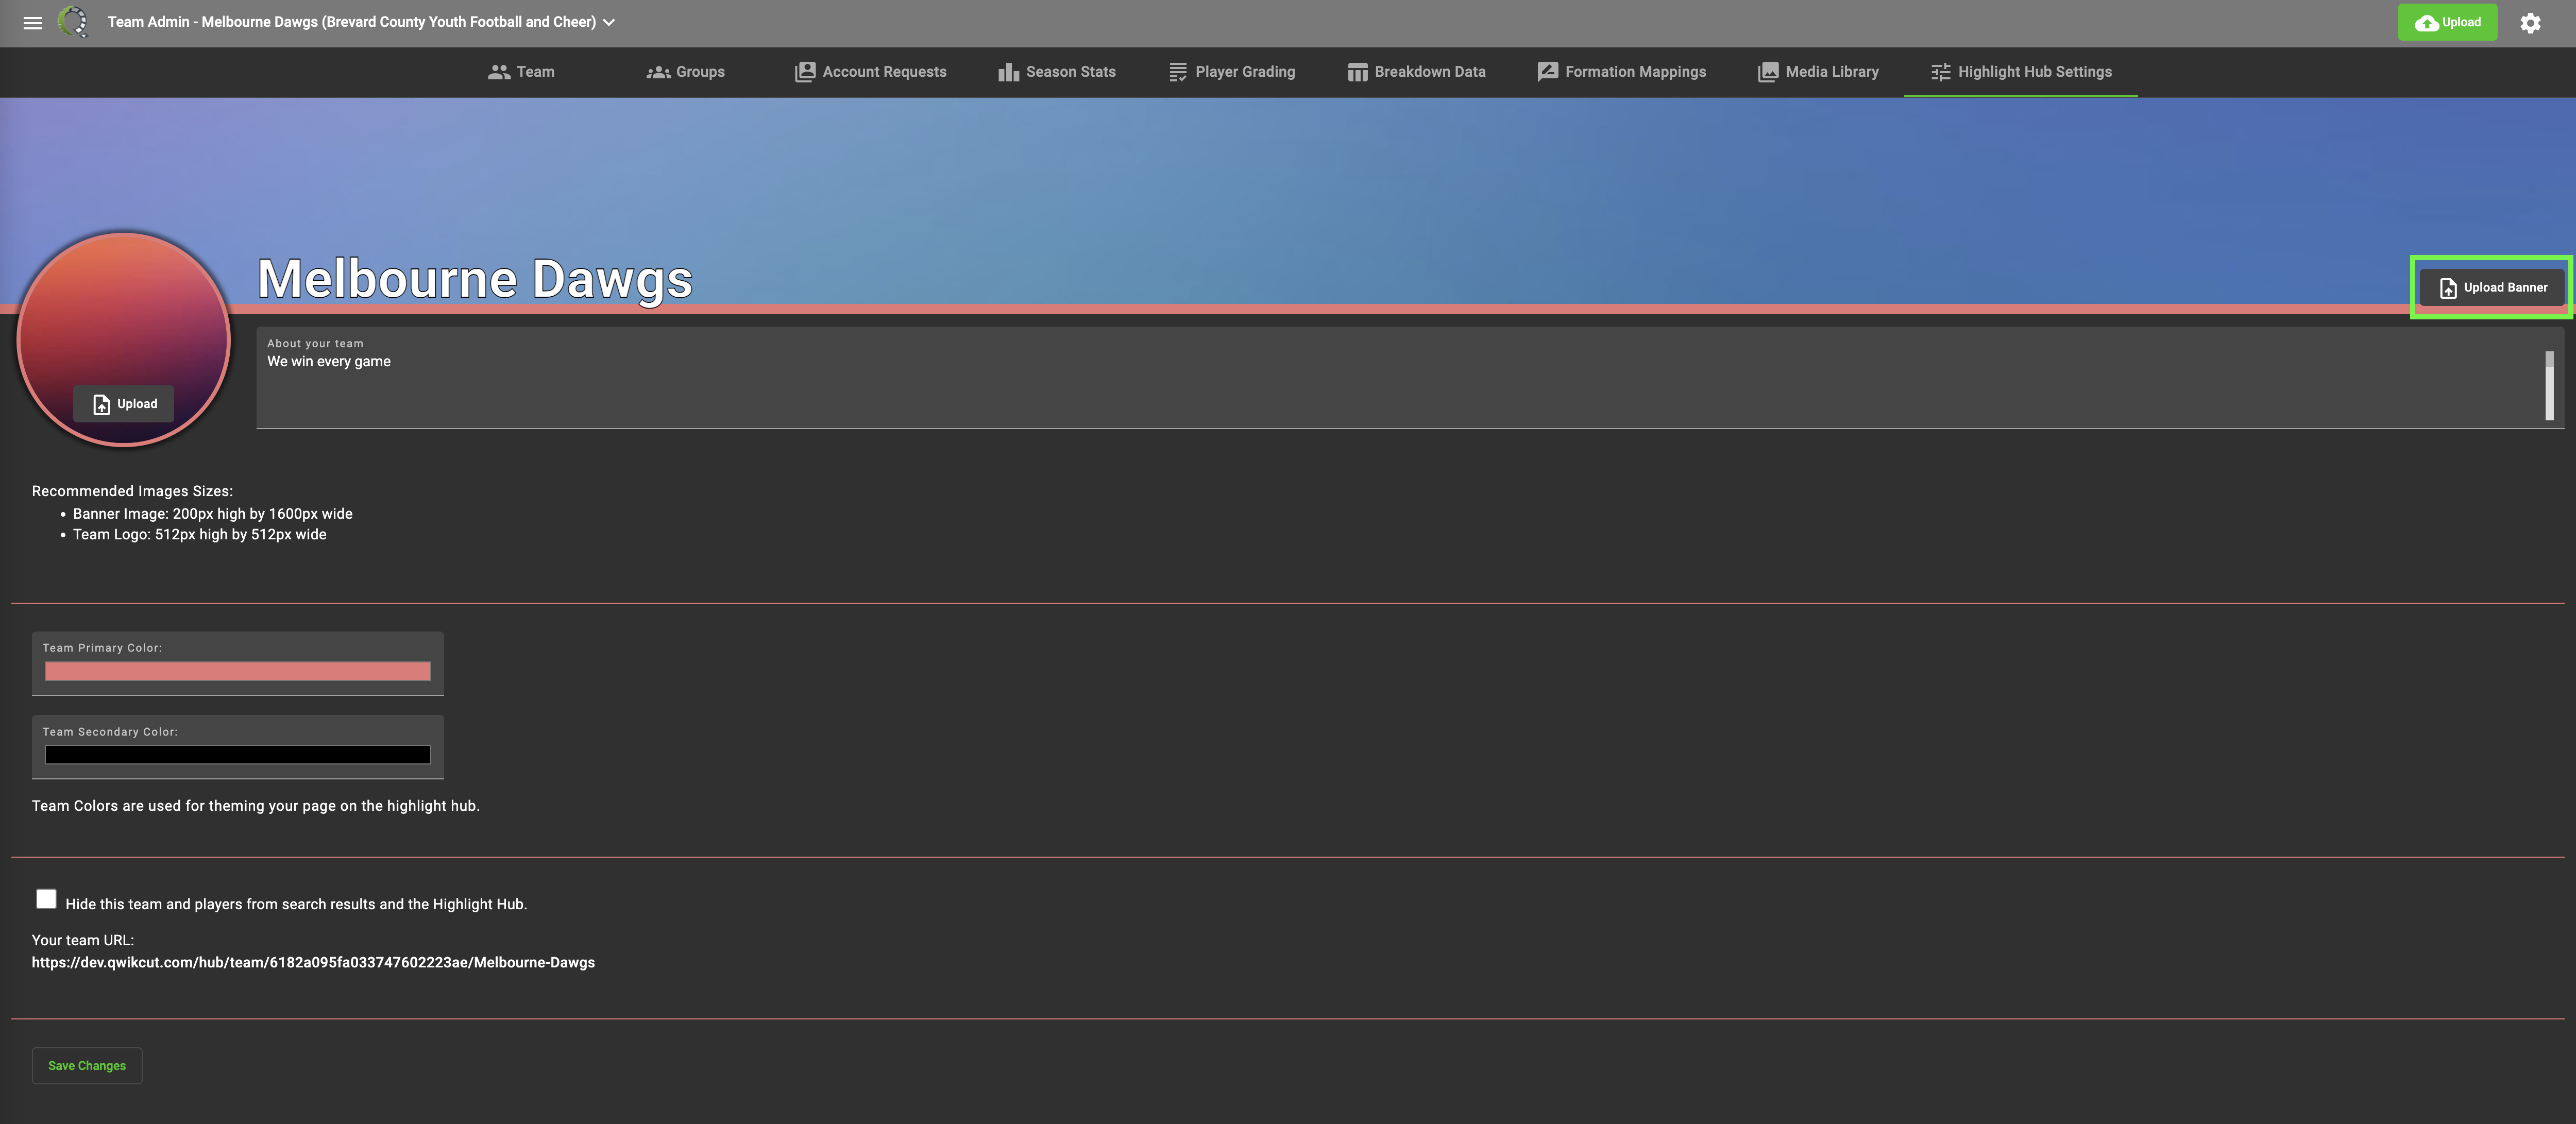This screenshot has width=2576, height=1124.
Task: Click the Melbourne Dawgs team title
Action: (x=475, y=279)
